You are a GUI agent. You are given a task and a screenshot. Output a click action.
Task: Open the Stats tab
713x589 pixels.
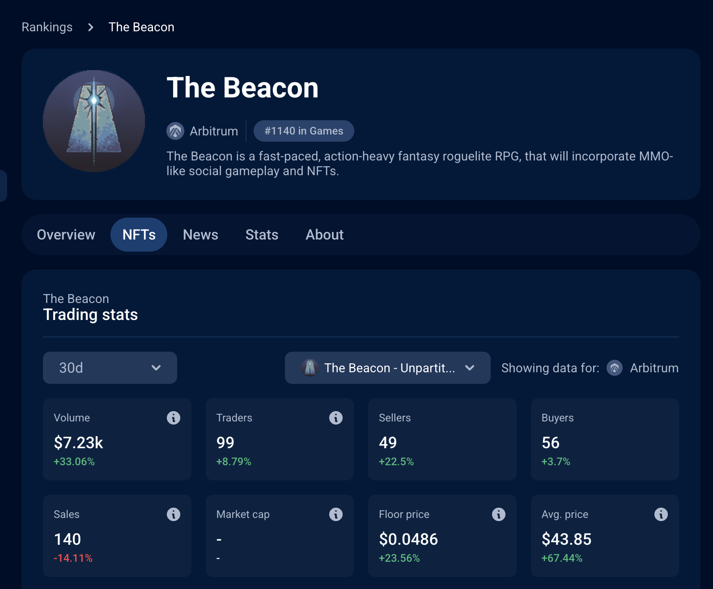click(x=262, y=235)
